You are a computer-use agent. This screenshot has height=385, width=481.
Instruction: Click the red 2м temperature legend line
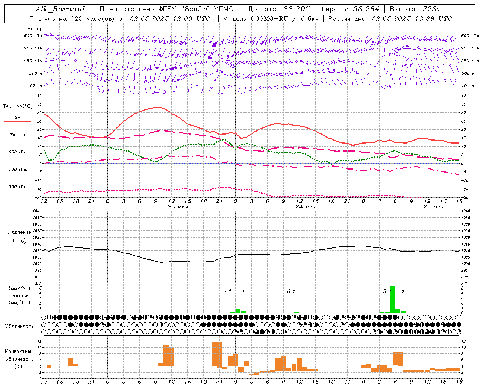click(17, 121)
